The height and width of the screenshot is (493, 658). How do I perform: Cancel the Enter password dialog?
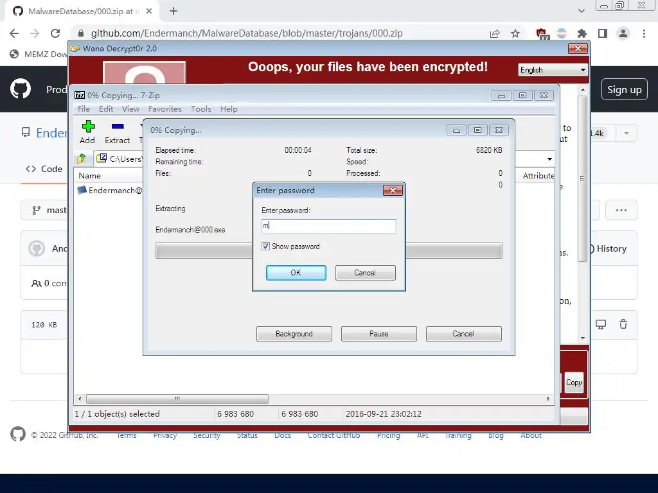click(365, 272)
